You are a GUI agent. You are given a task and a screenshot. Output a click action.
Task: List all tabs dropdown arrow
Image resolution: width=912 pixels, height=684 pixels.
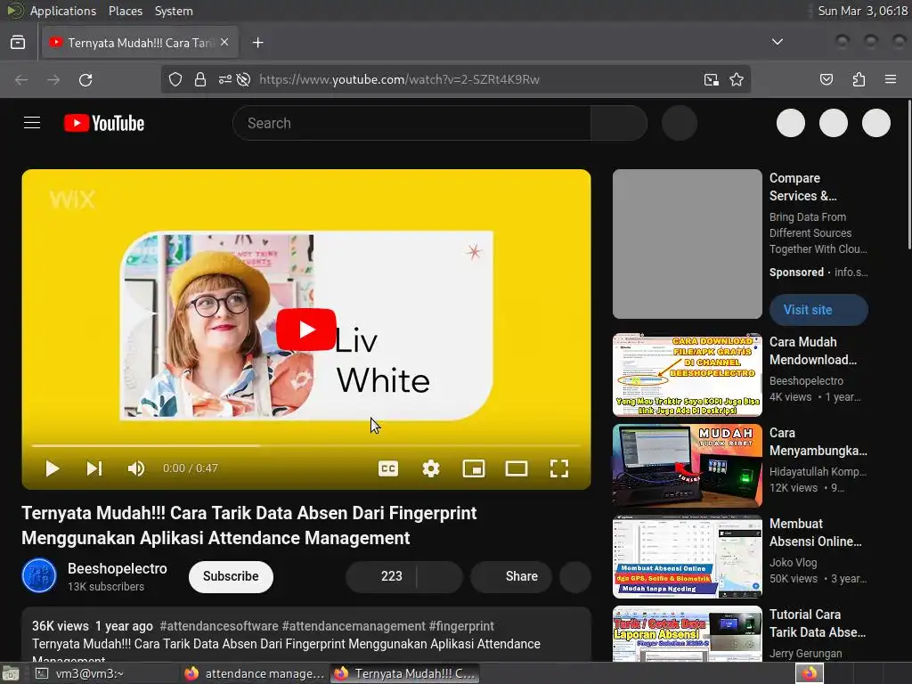[x=777, y=42]
